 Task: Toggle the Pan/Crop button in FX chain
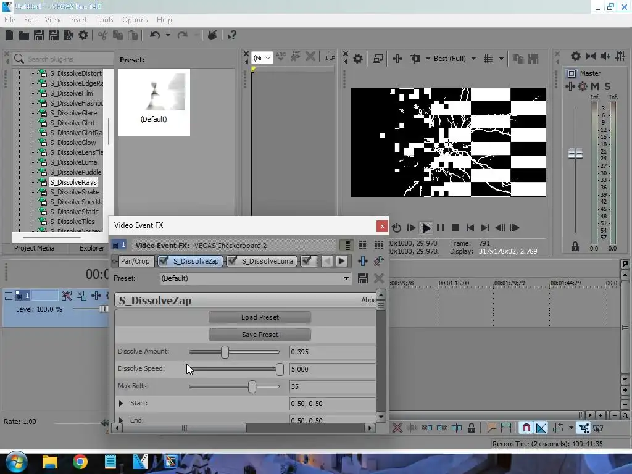(x=135, y=261)
